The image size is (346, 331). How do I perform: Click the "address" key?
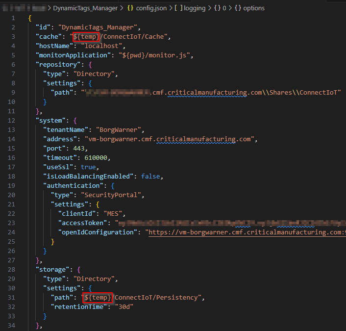[x=60, y=139]
